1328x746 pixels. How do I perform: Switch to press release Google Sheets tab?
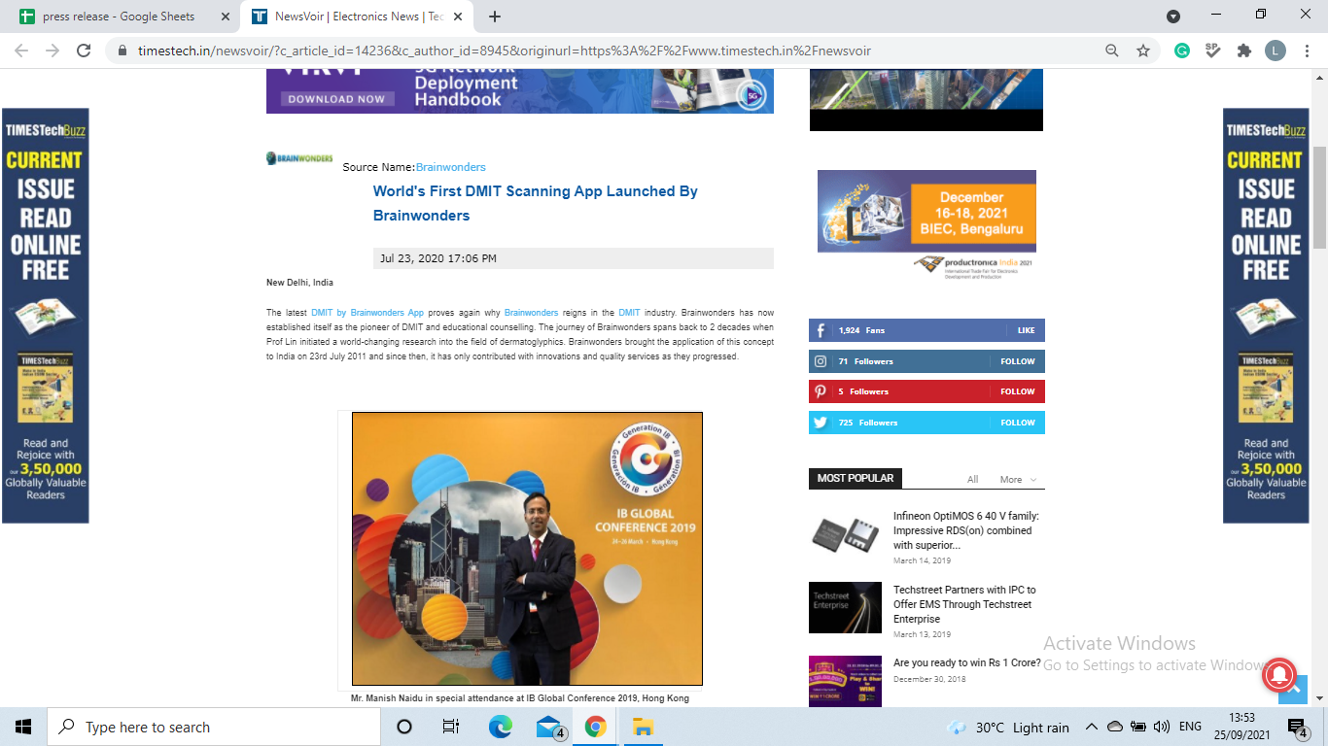pos(119,17)
